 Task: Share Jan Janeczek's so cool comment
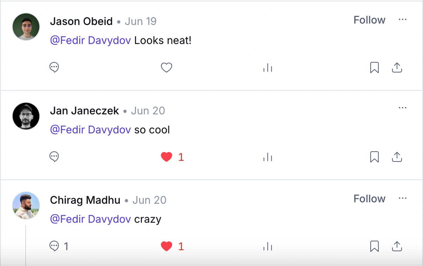coord(397,157)
